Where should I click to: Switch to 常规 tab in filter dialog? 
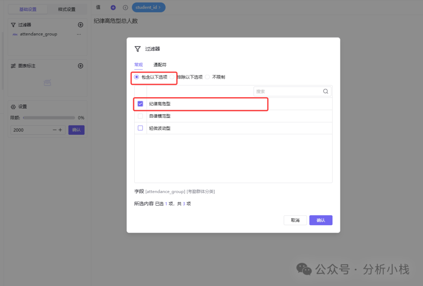[x=138, y=65]
